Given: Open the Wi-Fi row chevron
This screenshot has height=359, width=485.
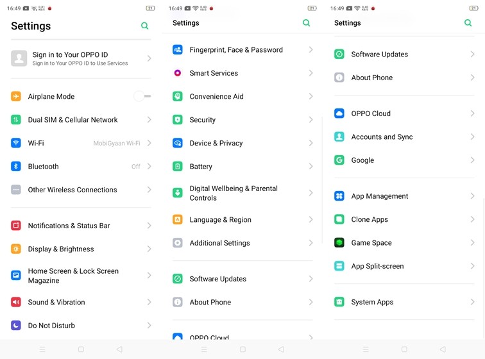Looking at the screenshot, I should coord(149,143).
